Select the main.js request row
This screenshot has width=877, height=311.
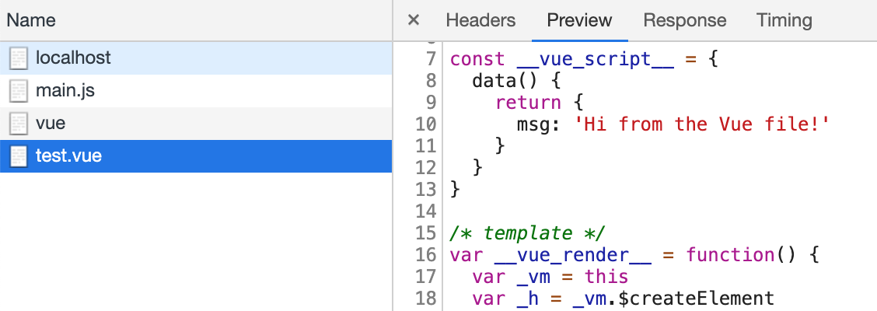tap(196, 91)
